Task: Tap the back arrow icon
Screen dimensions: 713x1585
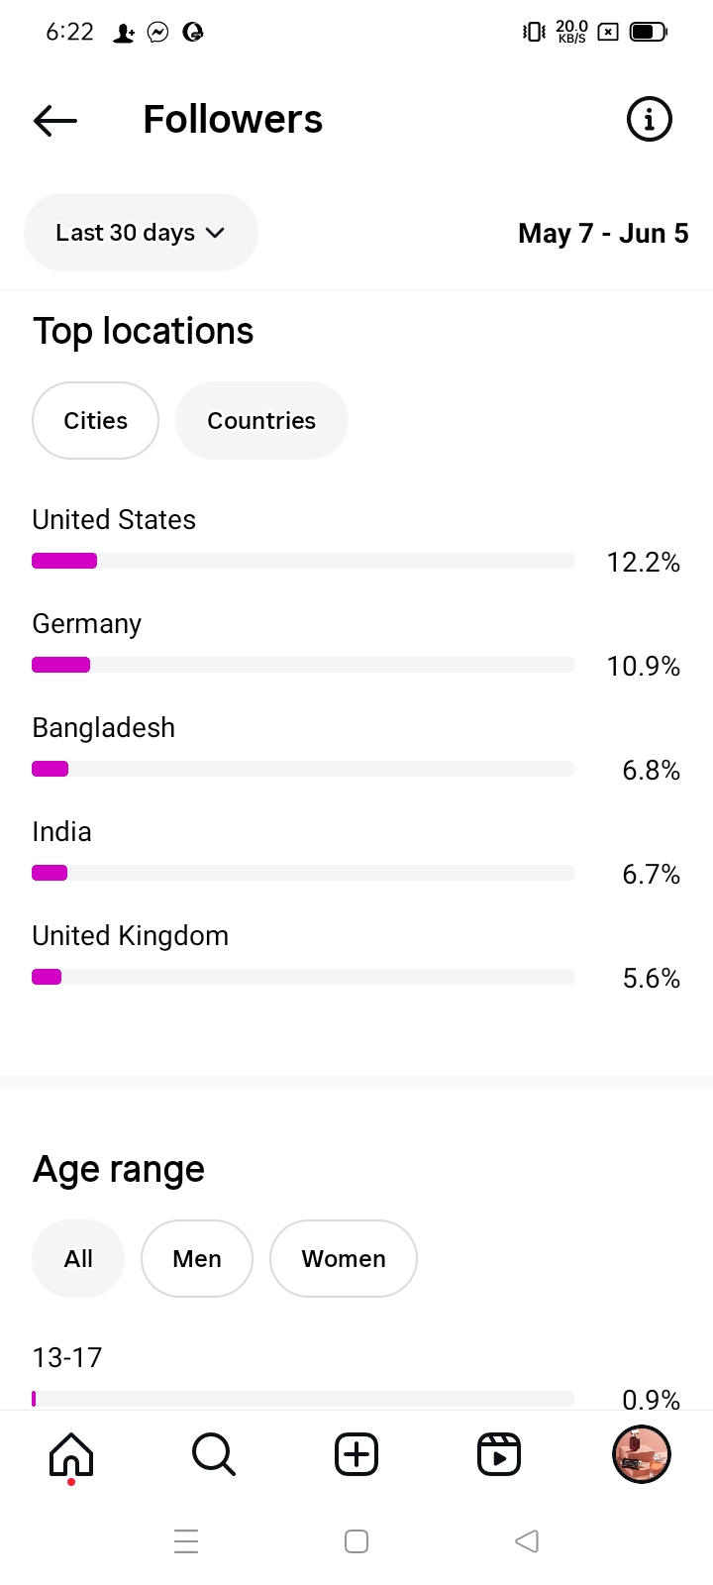Action: click(x=55, y=121)
